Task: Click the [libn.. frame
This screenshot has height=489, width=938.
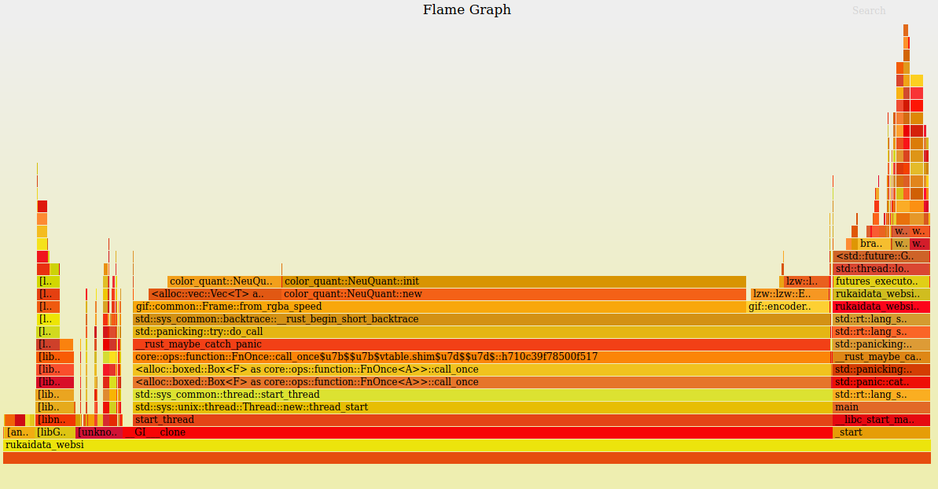Action: click(x=55, y=421)
